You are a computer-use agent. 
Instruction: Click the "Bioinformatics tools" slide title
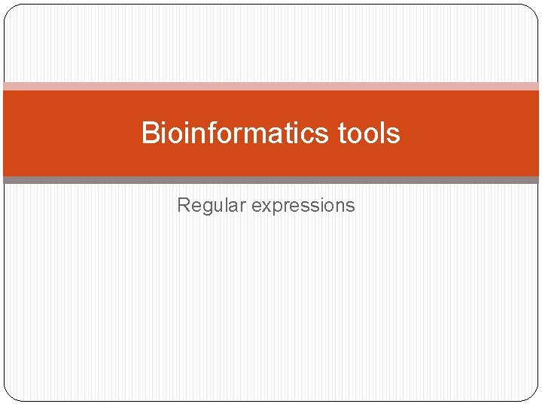(270, 133)
